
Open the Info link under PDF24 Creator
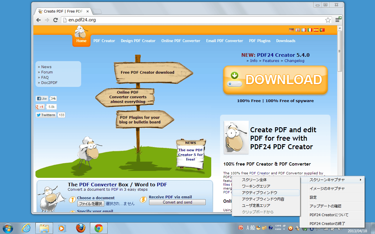[x=254, y=61]
